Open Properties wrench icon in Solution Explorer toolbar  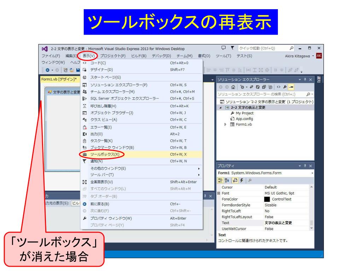coord(285,87)
